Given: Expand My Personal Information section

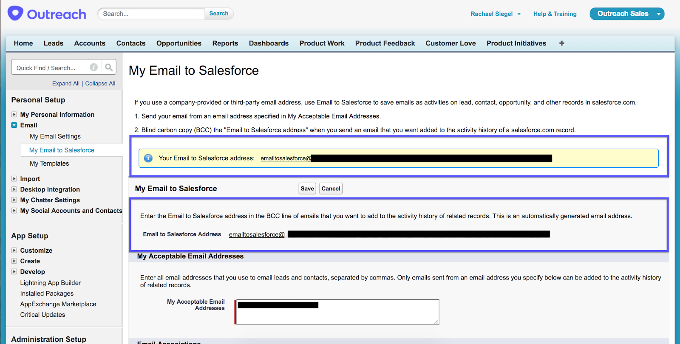Looking at the screenshot, I should (14, 115).
